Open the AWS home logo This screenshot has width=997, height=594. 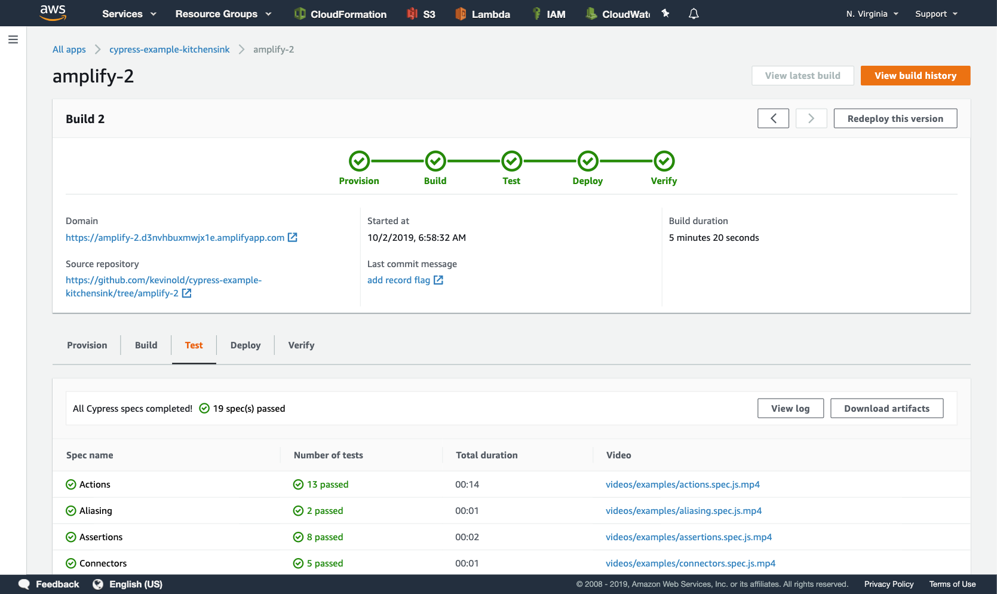(53, 13)
